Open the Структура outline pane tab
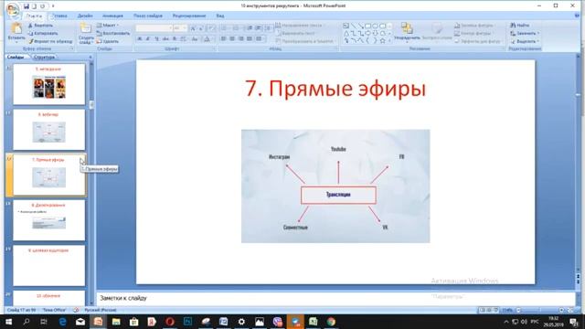Image resolution: width=585 pixels, height=329 pixels. [44, 57]
